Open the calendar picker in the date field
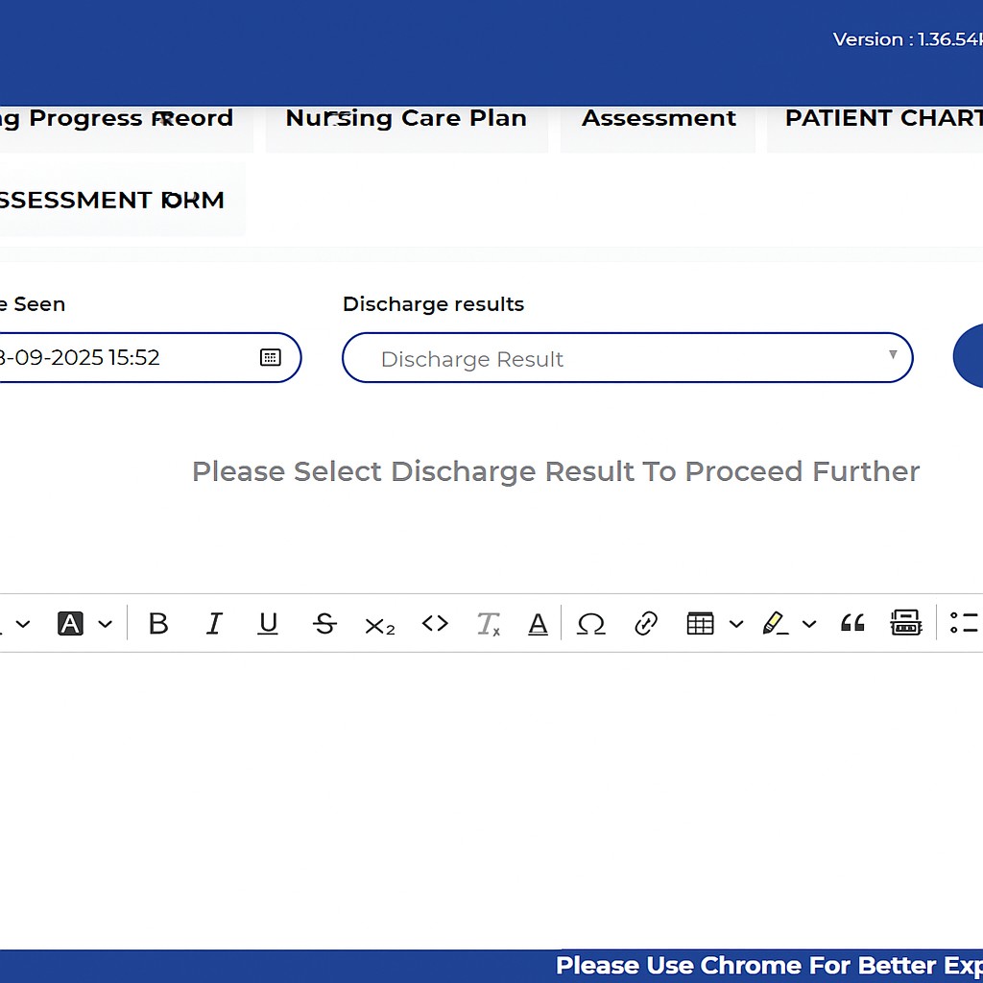983x983 pixels. click(271, 357)
